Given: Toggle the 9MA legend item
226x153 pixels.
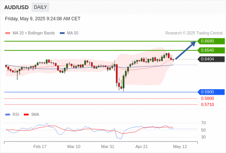Looking at the screenshot, I should click(x=31, y=115).
